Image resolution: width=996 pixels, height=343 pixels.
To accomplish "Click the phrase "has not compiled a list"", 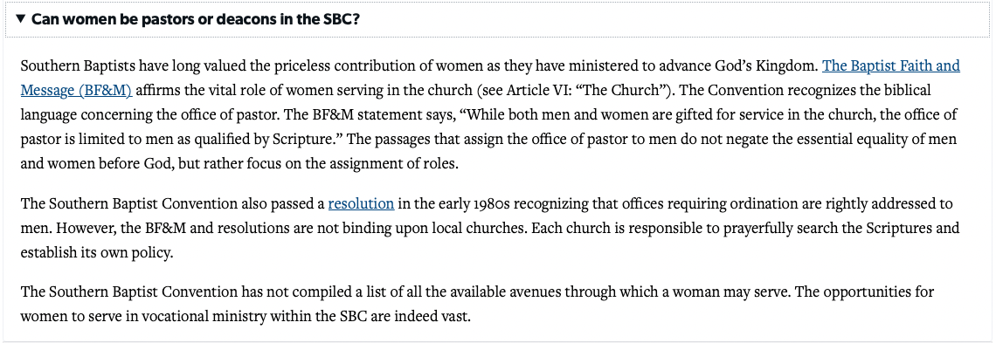I will (x=306, y=292).
